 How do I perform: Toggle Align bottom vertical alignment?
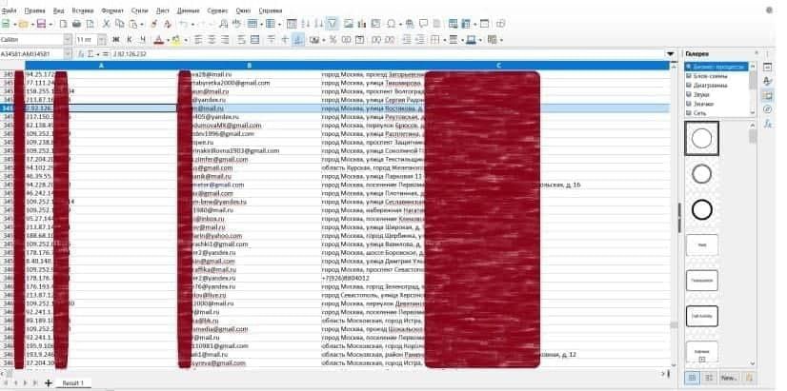coord(298,40)
